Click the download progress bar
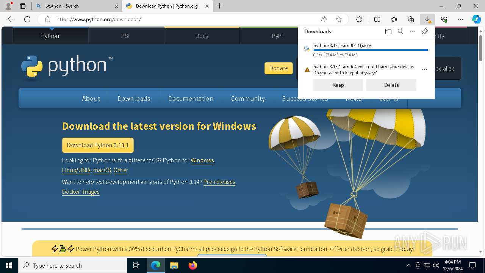The width and height of the screenshot is (485, 273). tap(371, 50)
